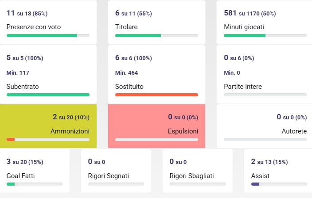Click the Assist purple progress bar
Image resolution: width=312 pixels, height=198 pixels.
point(255,184)
